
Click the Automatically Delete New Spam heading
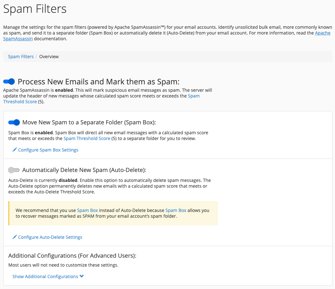(x=84, y=170)
